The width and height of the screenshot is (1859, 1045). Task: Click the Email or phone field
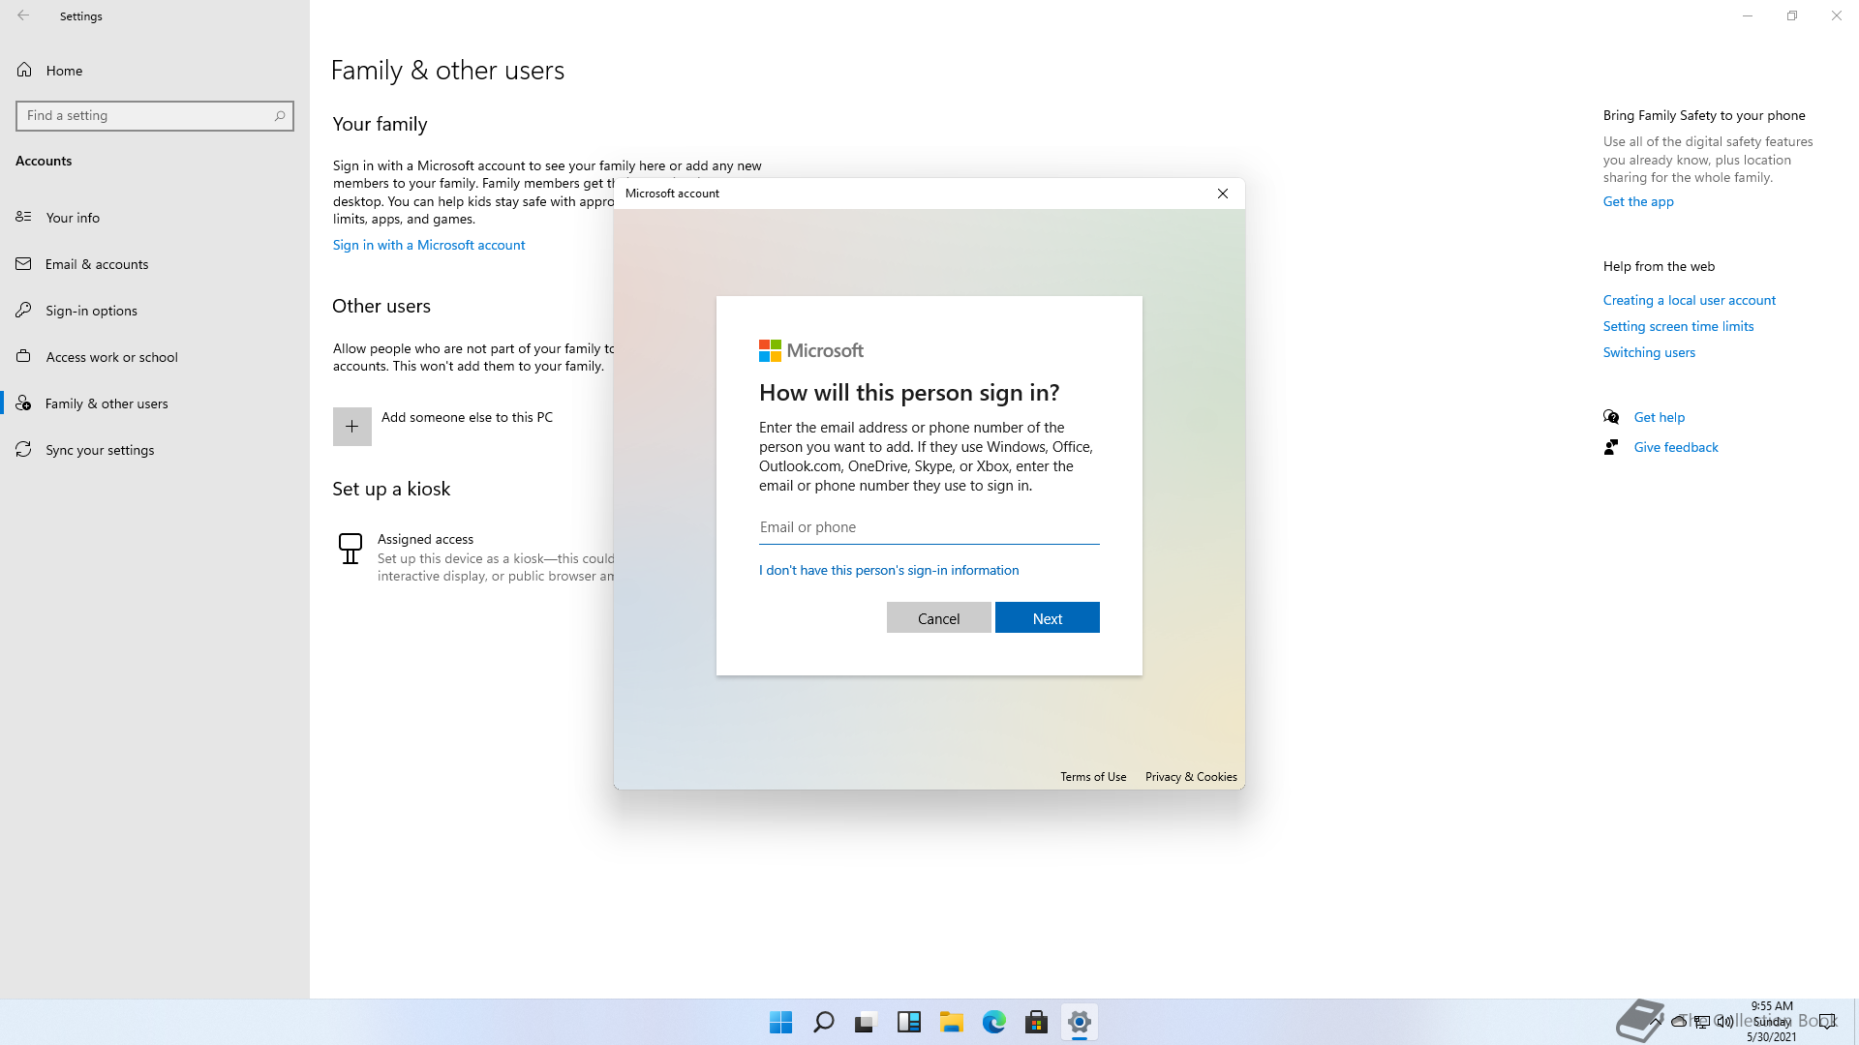coord(928,527)
